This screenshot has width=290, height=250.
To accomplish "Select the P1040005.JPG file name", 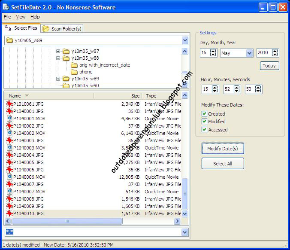I will [x=28, y=162].
